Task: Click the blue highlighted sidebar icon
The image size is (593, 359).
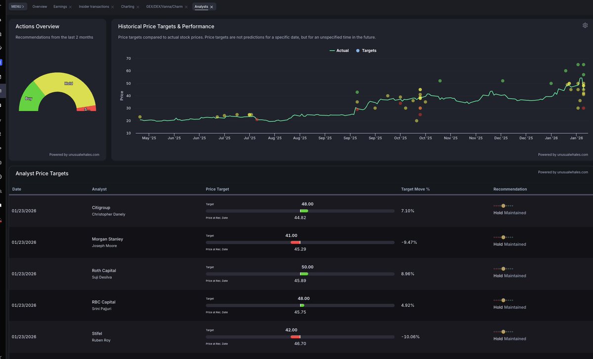Action: pyautogui.click(x=1, y=63)
